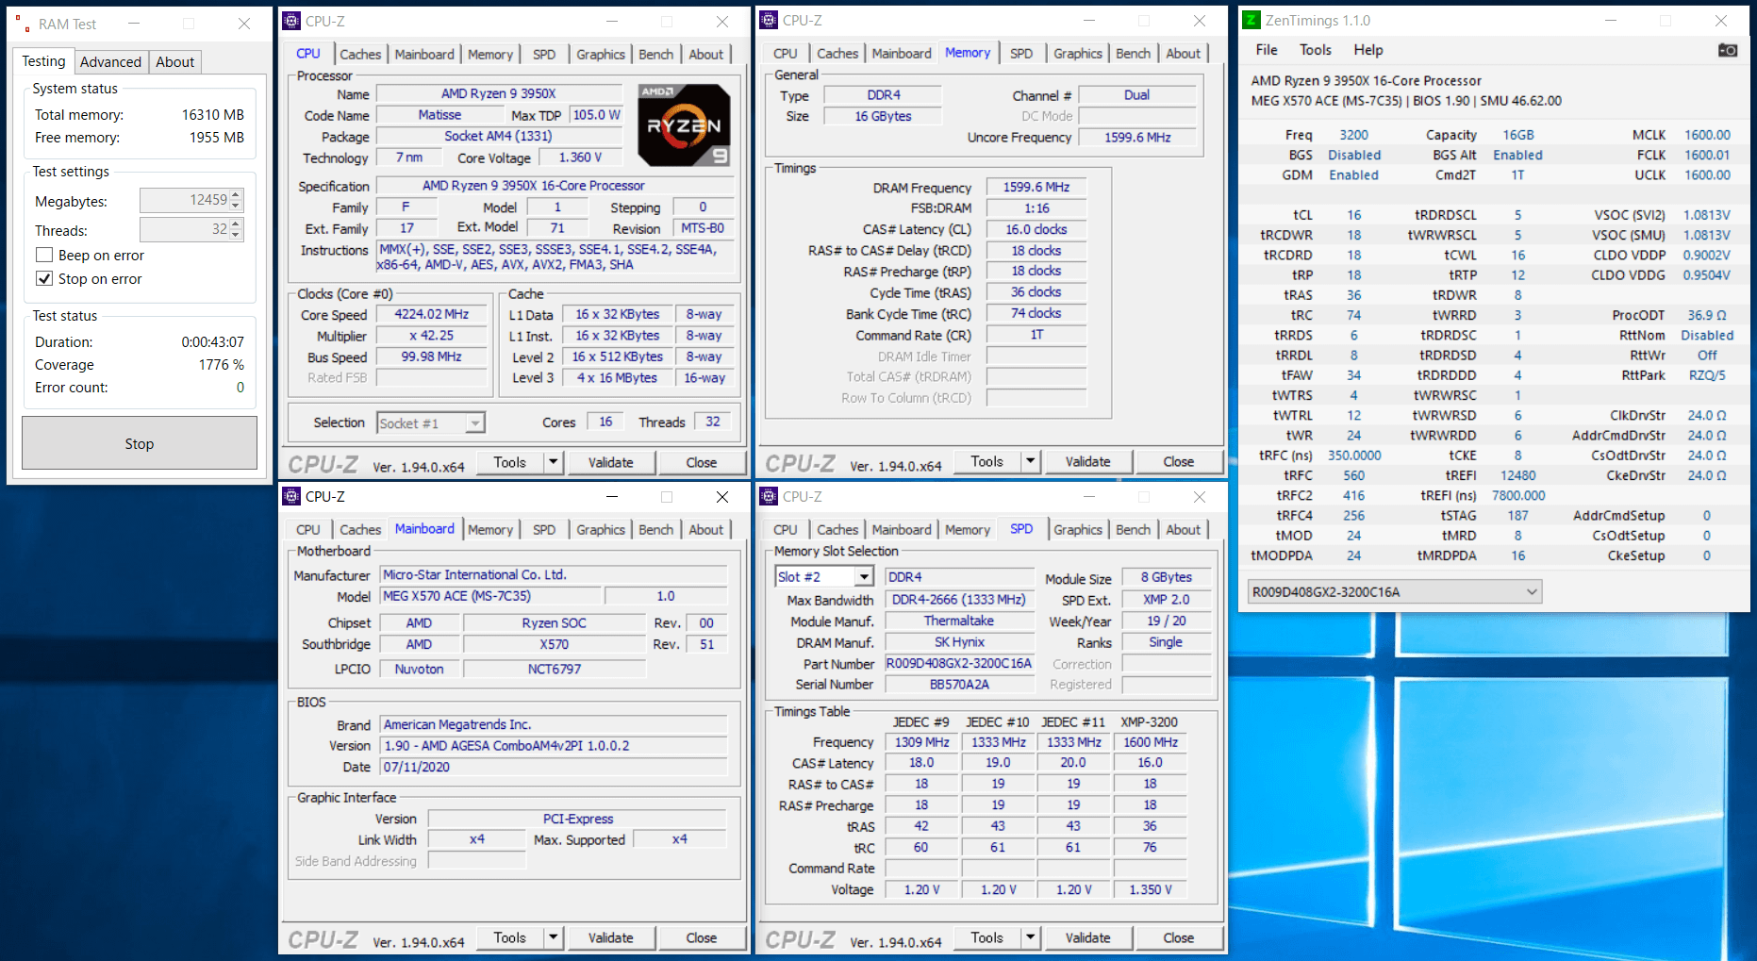Click the BIOS version 1.90 field
Screen dimensions: 1757x961
(x=554, y=745)
